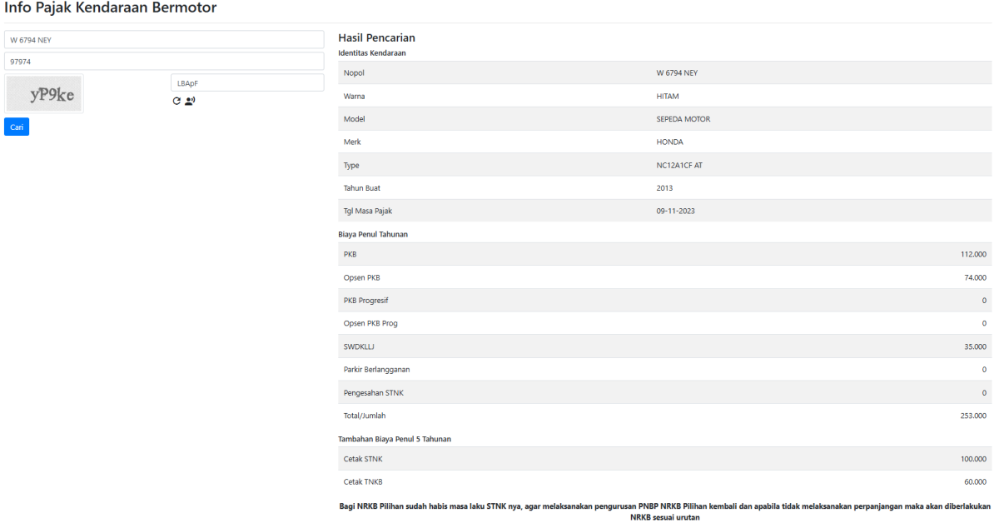Select the Biaya Penul Tahunan heading
Image resolution: width=999 pixels, height=523 pixels.
tap(373, 234)
